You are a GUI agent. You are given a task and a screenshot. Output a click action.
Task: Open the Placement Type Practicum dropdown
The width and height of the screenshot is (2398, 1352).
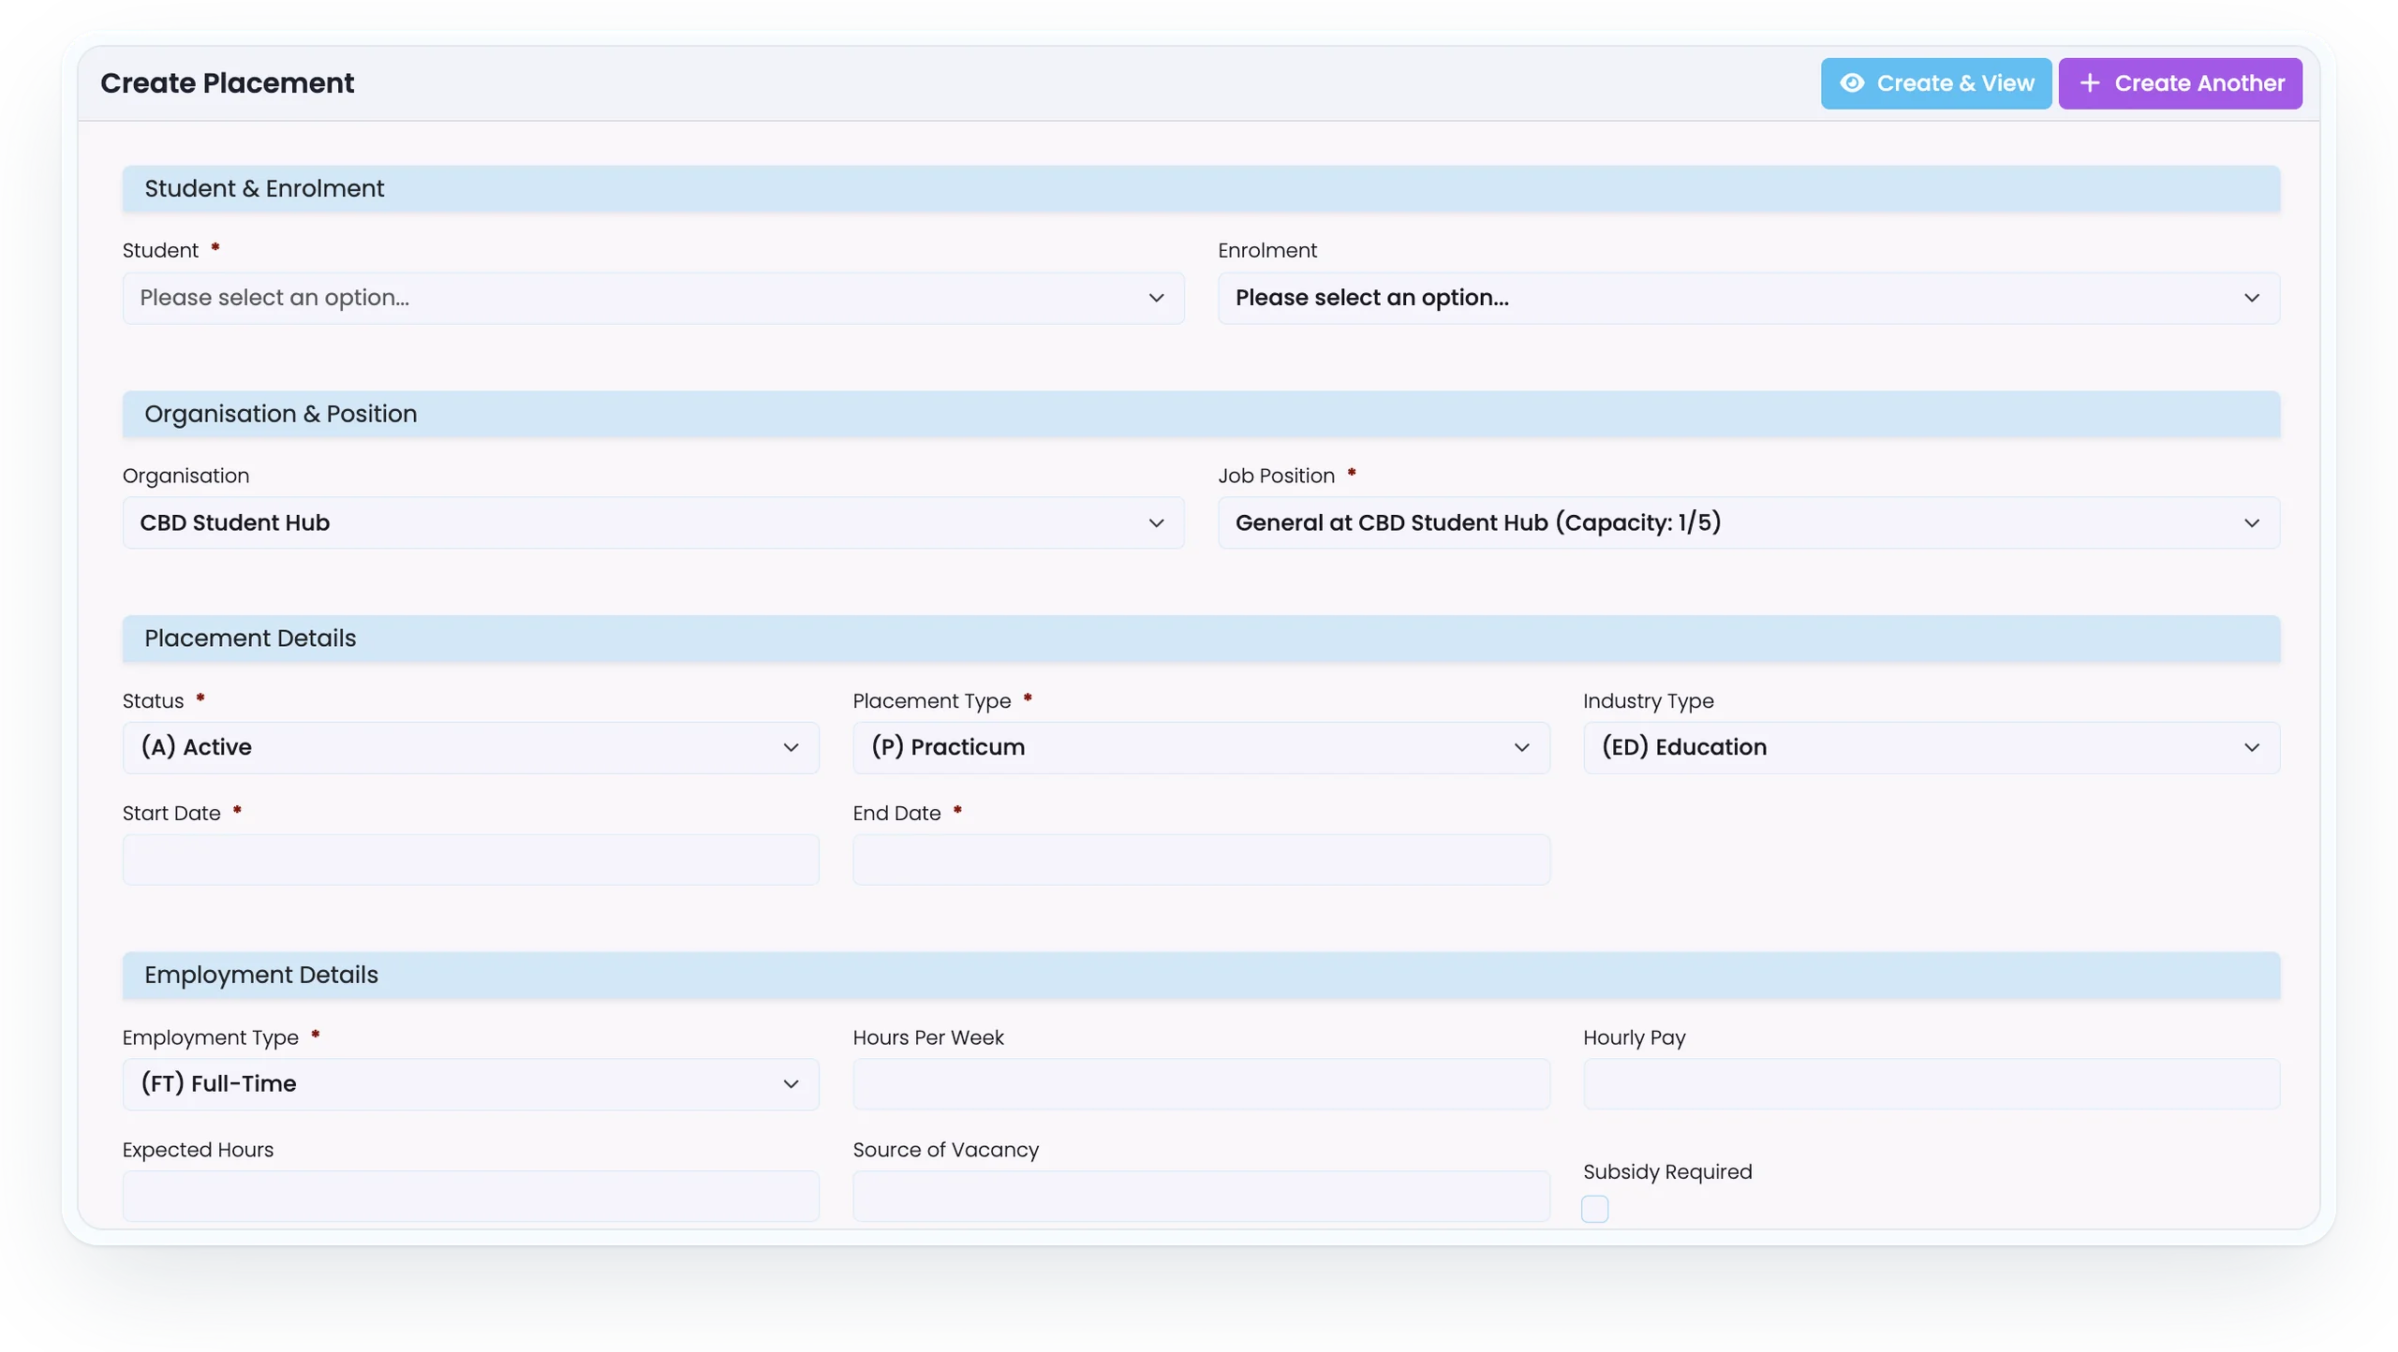pos(1201,747)
